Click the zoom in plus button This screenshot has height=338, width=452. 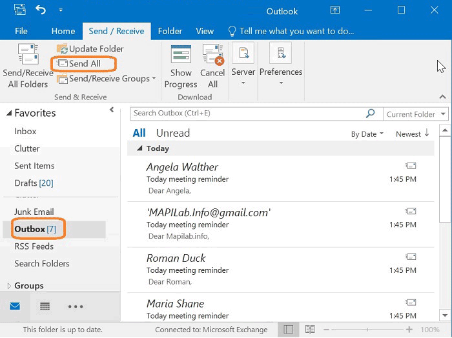click(409, 330)
